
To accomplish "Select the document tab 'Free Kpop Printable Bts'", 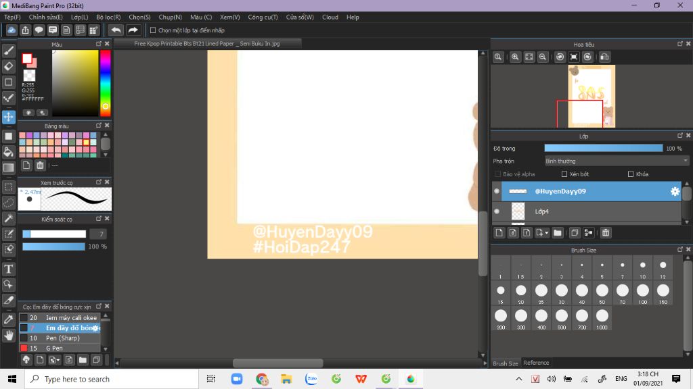I will (x=207, y=44).
